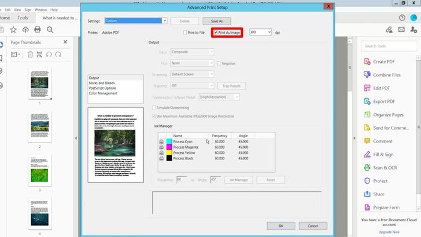Collapse the right tools pane arrow

point(354,138)
